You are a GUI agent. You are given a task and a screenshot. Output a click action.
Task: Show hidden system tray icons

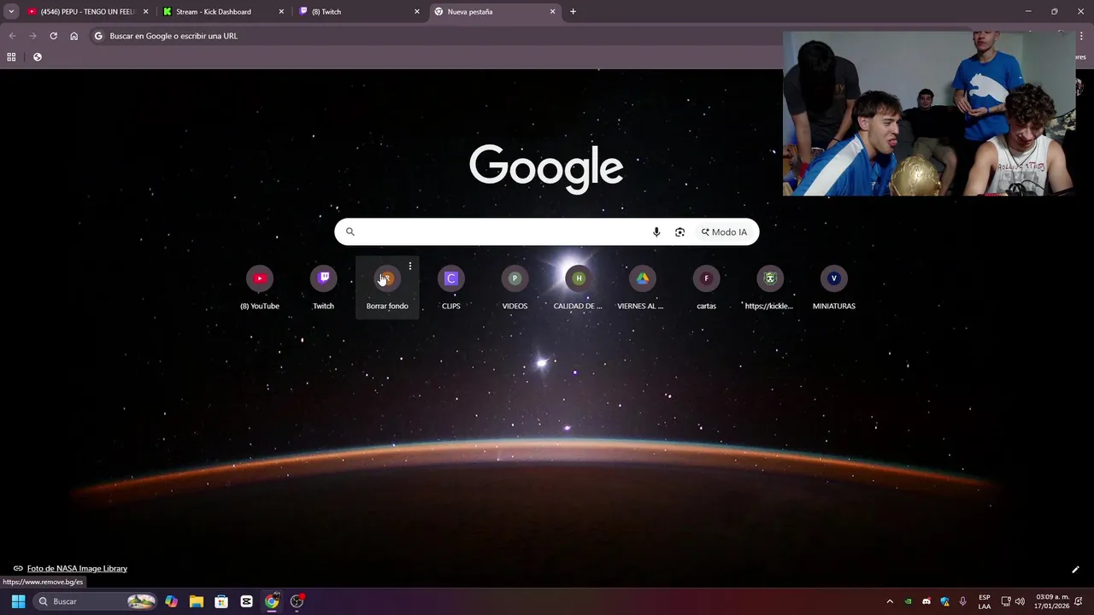890,601
